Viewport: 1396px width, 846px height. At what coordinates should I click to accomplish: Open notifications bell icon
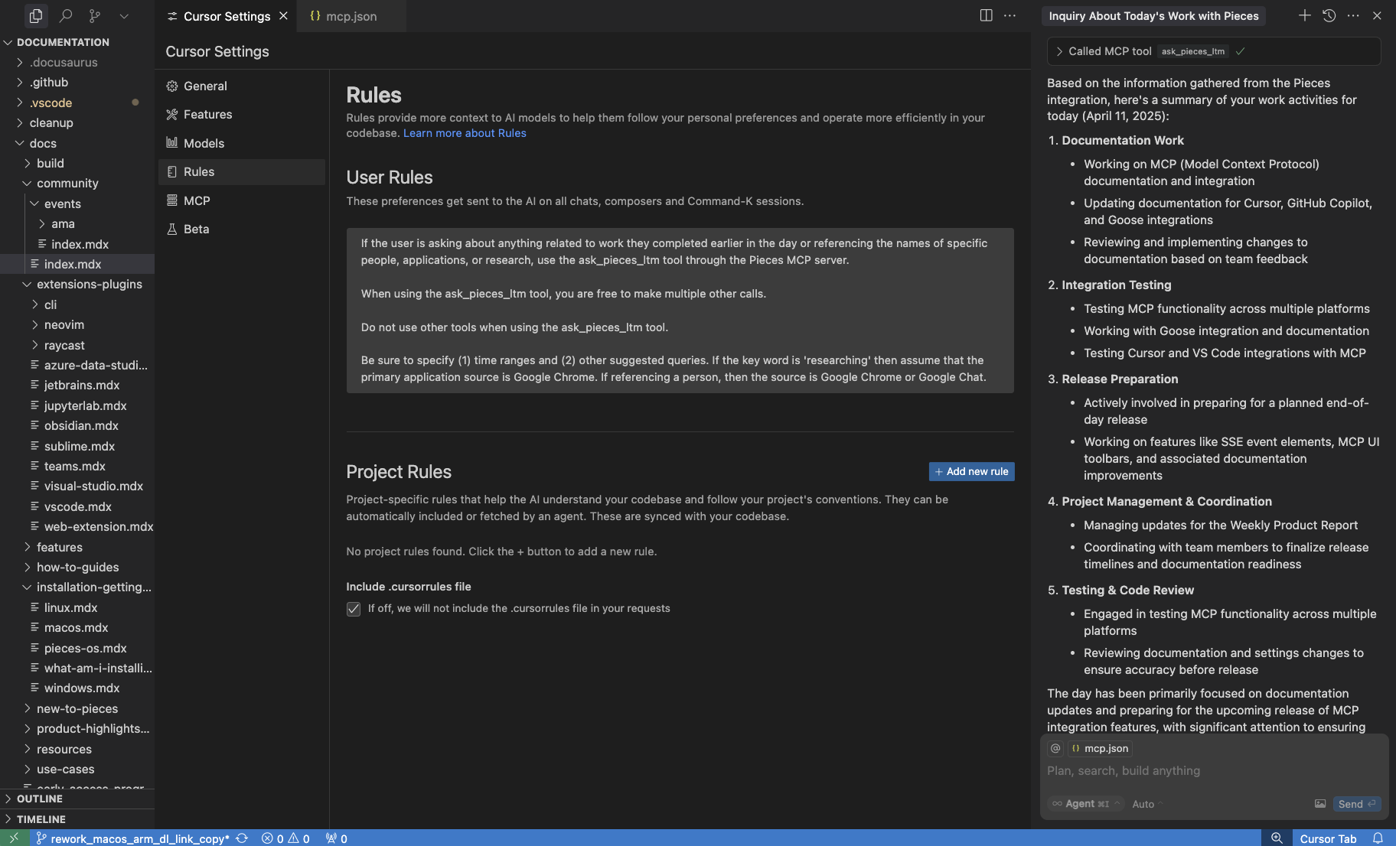(1378, 838)
